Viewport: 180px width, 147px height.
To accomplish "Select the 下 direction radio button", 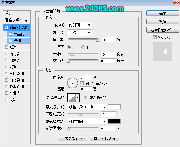I will pyautogui.click(x=84, y=47).
